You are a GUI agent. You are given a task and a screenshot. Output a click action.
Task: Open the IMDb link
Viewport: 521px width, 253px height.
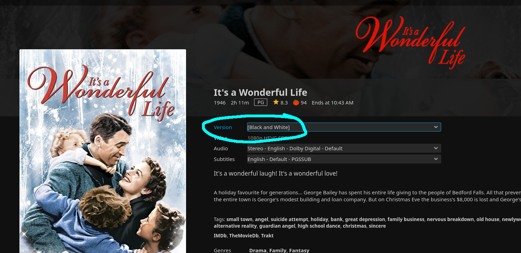tap(220, 236)
